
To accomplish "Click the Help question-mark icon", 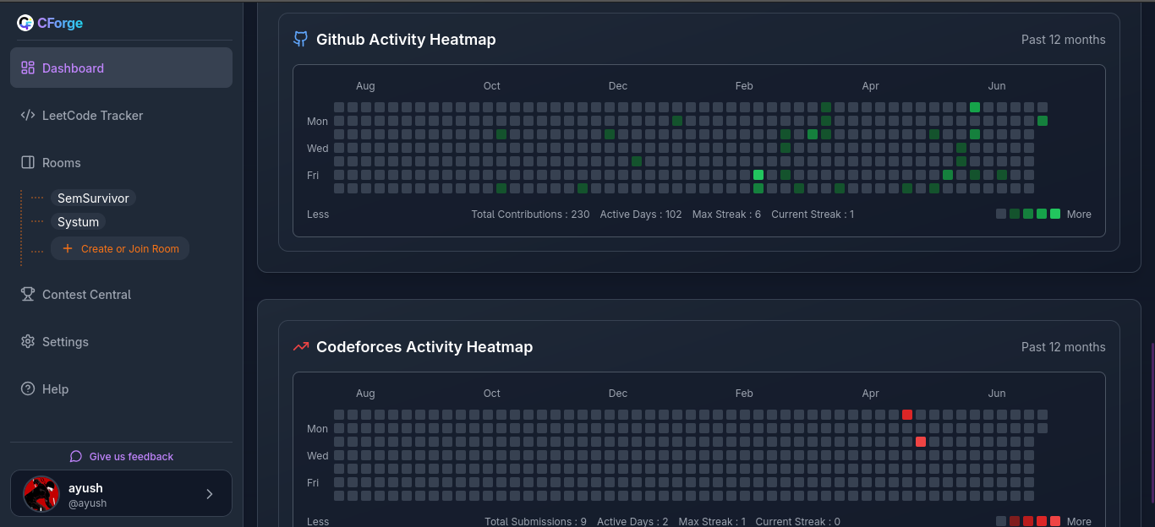I will (26, 388).
